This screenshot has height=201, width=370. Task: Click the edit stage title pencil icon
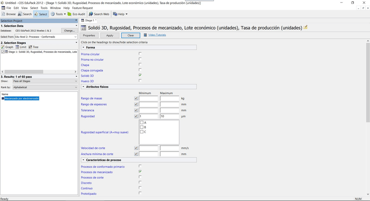(x=306, y=27)
